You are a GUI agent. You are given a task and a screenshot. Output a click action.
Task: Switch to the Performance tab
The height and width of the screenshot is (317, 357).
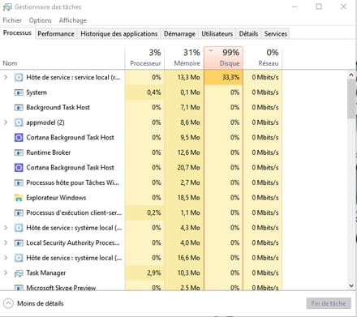tap(56, 34)
